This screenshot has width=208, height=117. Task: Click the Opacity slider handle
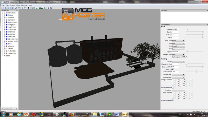tap(203, 32)
